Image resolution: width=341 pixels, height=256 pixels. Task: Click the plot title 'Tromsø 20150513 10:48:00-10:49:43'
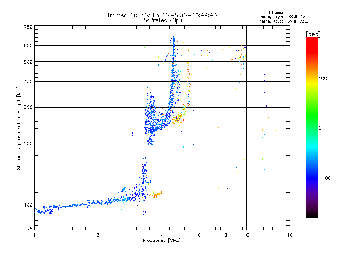[162, 15]
